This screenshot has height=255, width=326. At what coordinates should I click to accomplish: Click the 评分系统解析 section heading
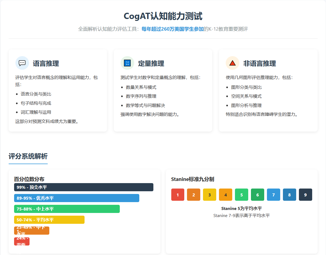click(x=28, y=156)
